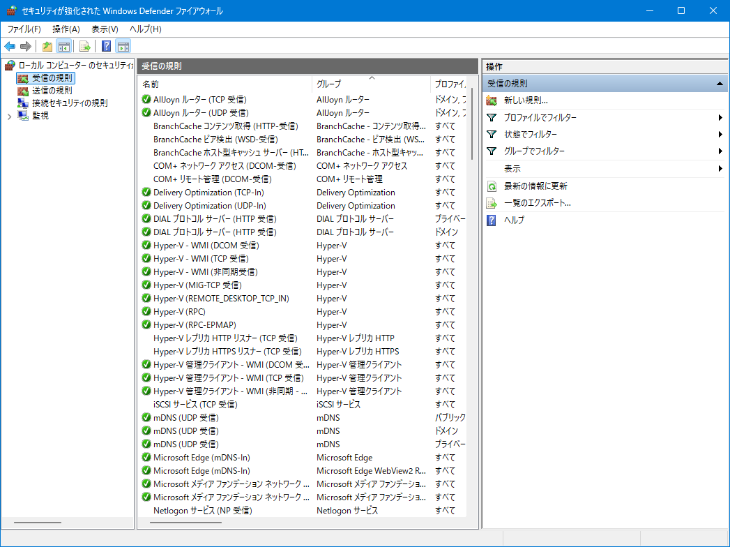Viewport: 730px width, 547px height.
Task: Click the funnel icon beside 状態でフィルター
Action: 492,134
